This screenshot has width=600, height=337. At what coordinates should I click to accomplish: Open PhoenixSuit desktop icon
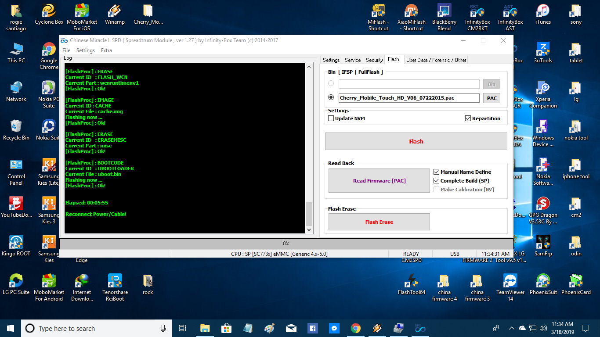click(x=543, y=285)
